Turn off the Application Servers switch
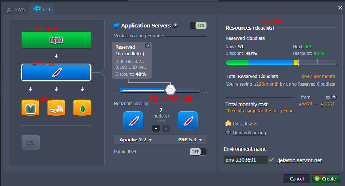The width and height of the screenshot is (345, 186). pyautogui.click(x=198, y=25)
